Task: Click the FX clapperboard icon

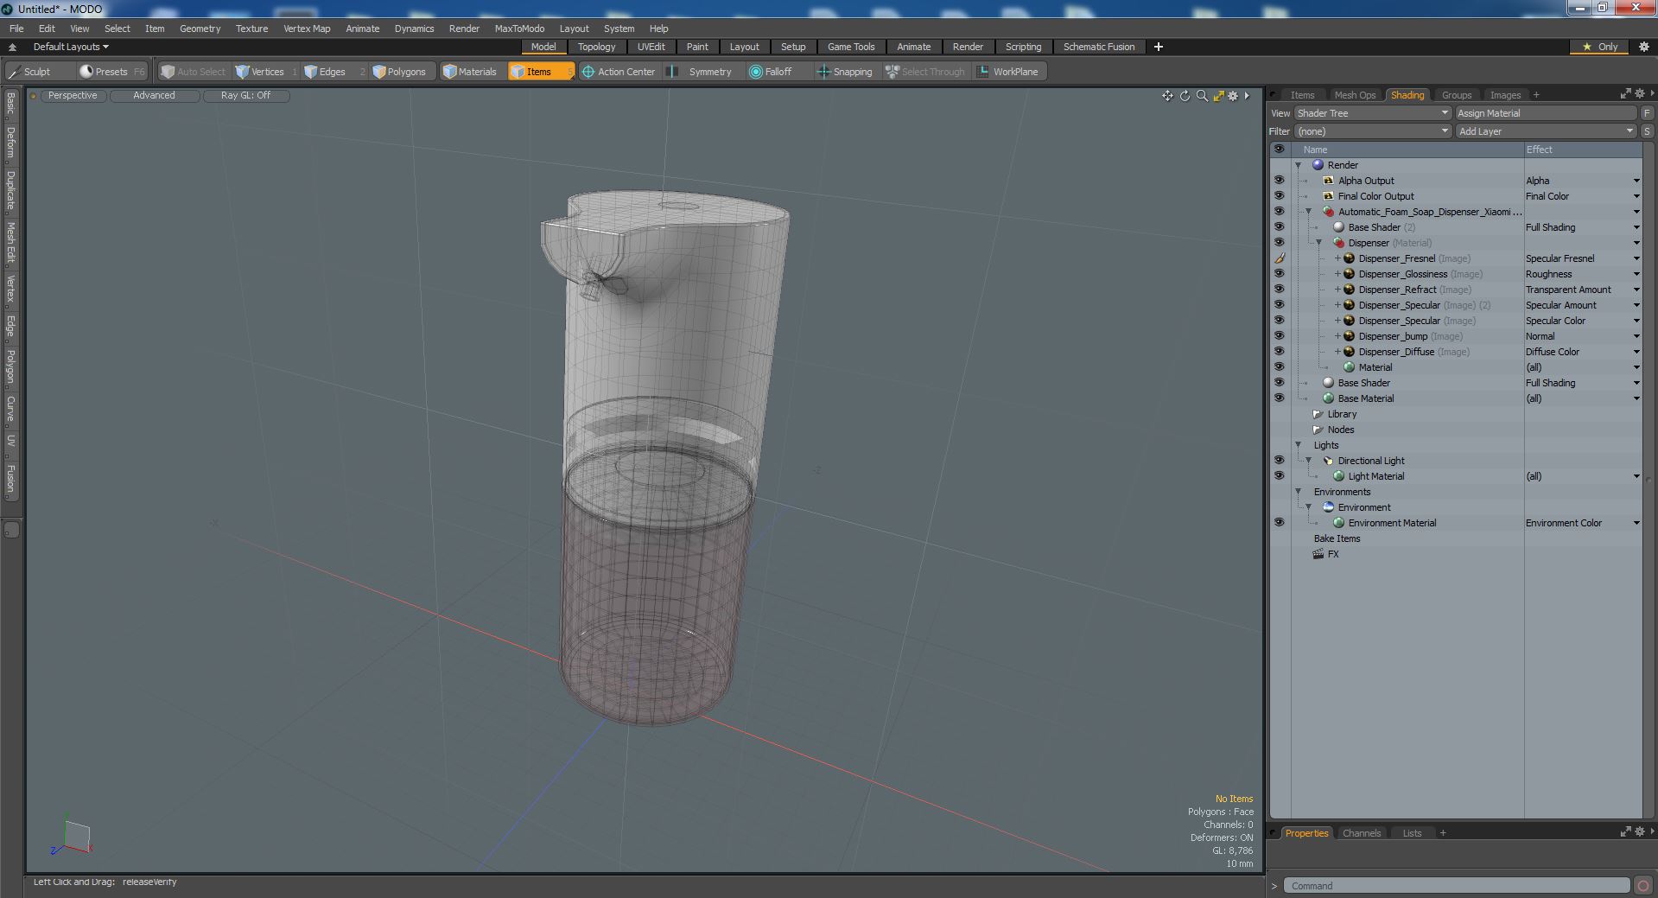Action: pos(1318,554)
